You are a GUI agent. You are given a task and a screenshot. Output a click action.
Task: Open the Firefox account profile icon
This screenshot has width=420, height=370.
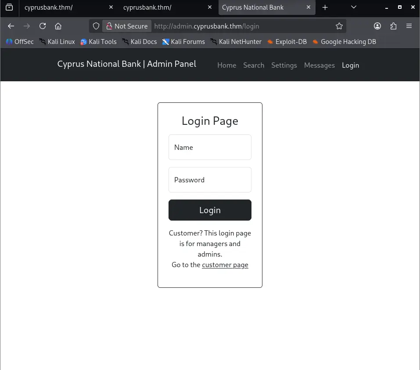coord(377,26)
